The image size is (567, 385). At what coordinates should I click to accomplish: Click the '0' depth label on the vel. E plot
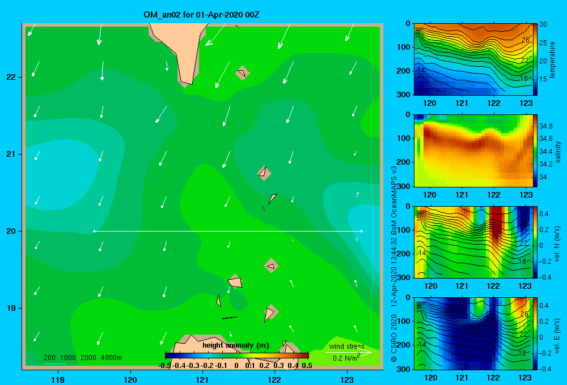pyautogui.click(x=408, y=298)
